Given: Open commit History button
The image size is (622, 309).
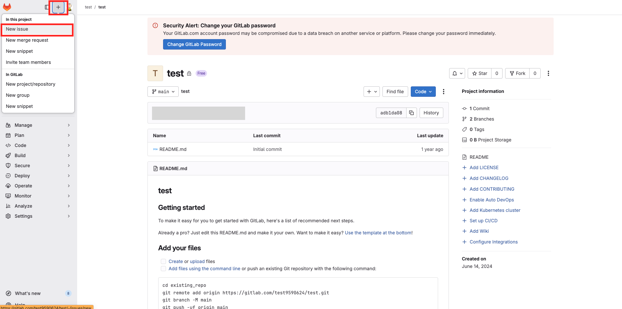Looking at the screenshot, I should point(431,113).
